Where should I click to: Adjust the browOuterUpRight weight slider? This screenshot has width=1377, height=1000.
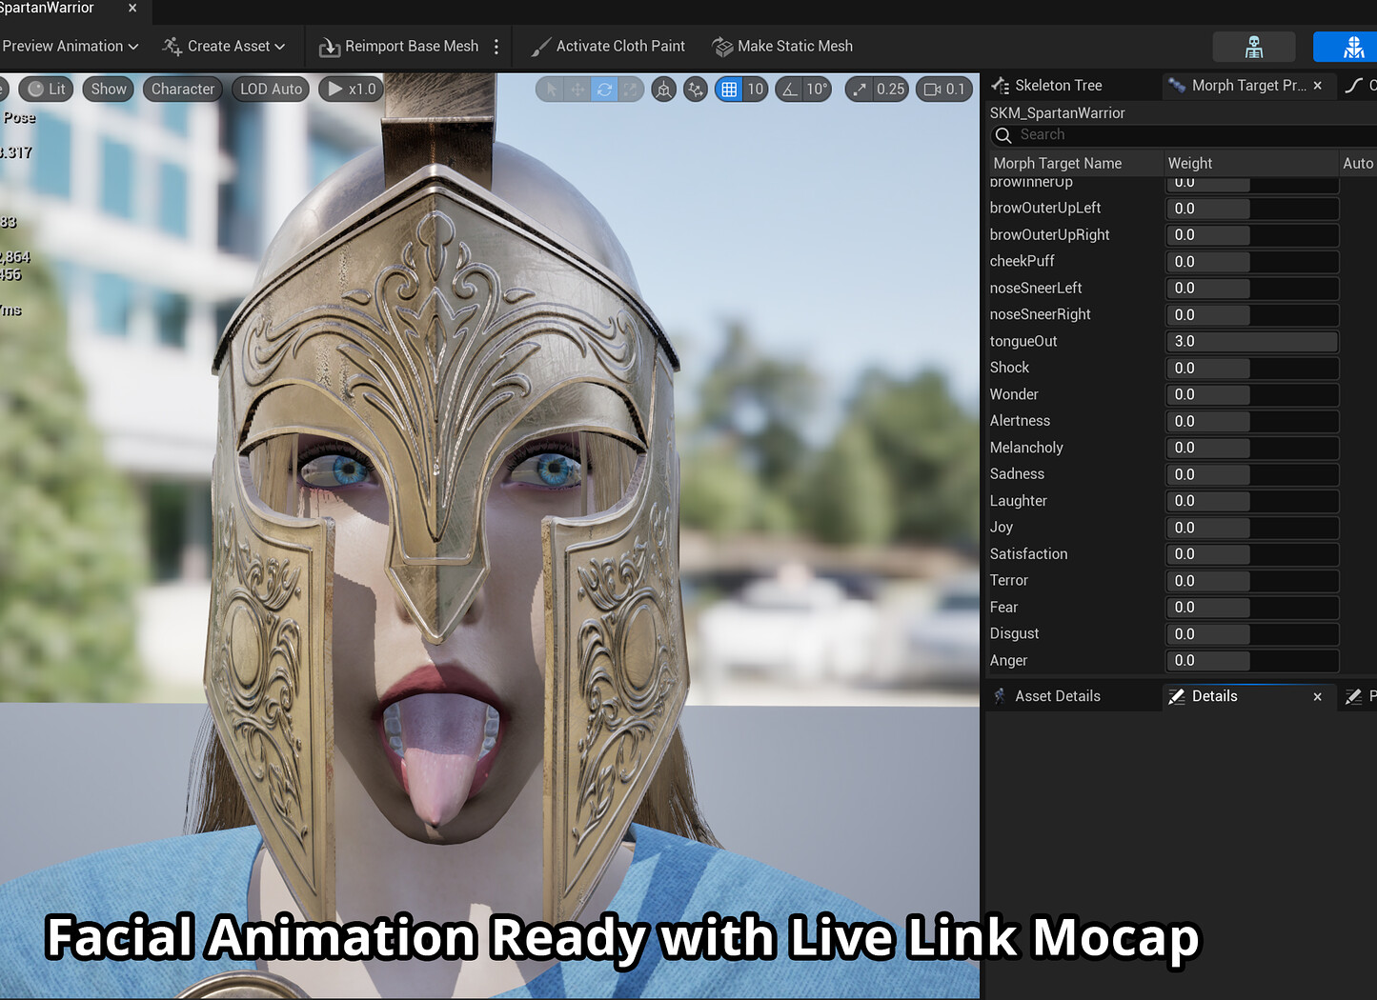pyautogui.click(x=1252, y=235)
